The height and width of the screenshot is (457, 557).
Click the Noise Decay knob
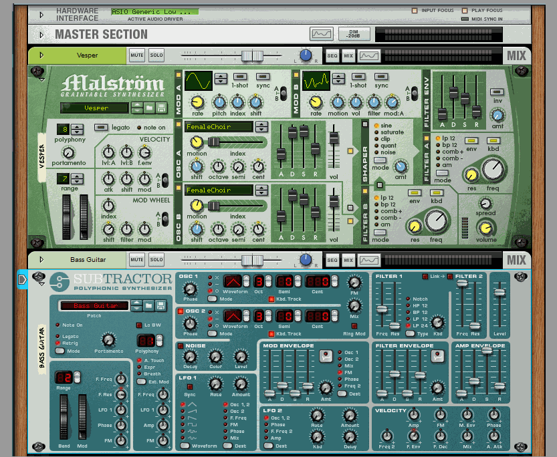tap(190, 357)
